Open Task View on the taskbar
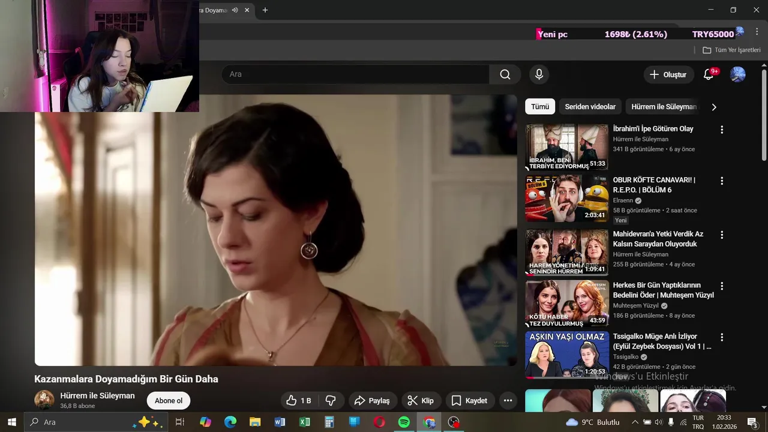The height and width of the screenshot is (432, 768). point(179,422)
